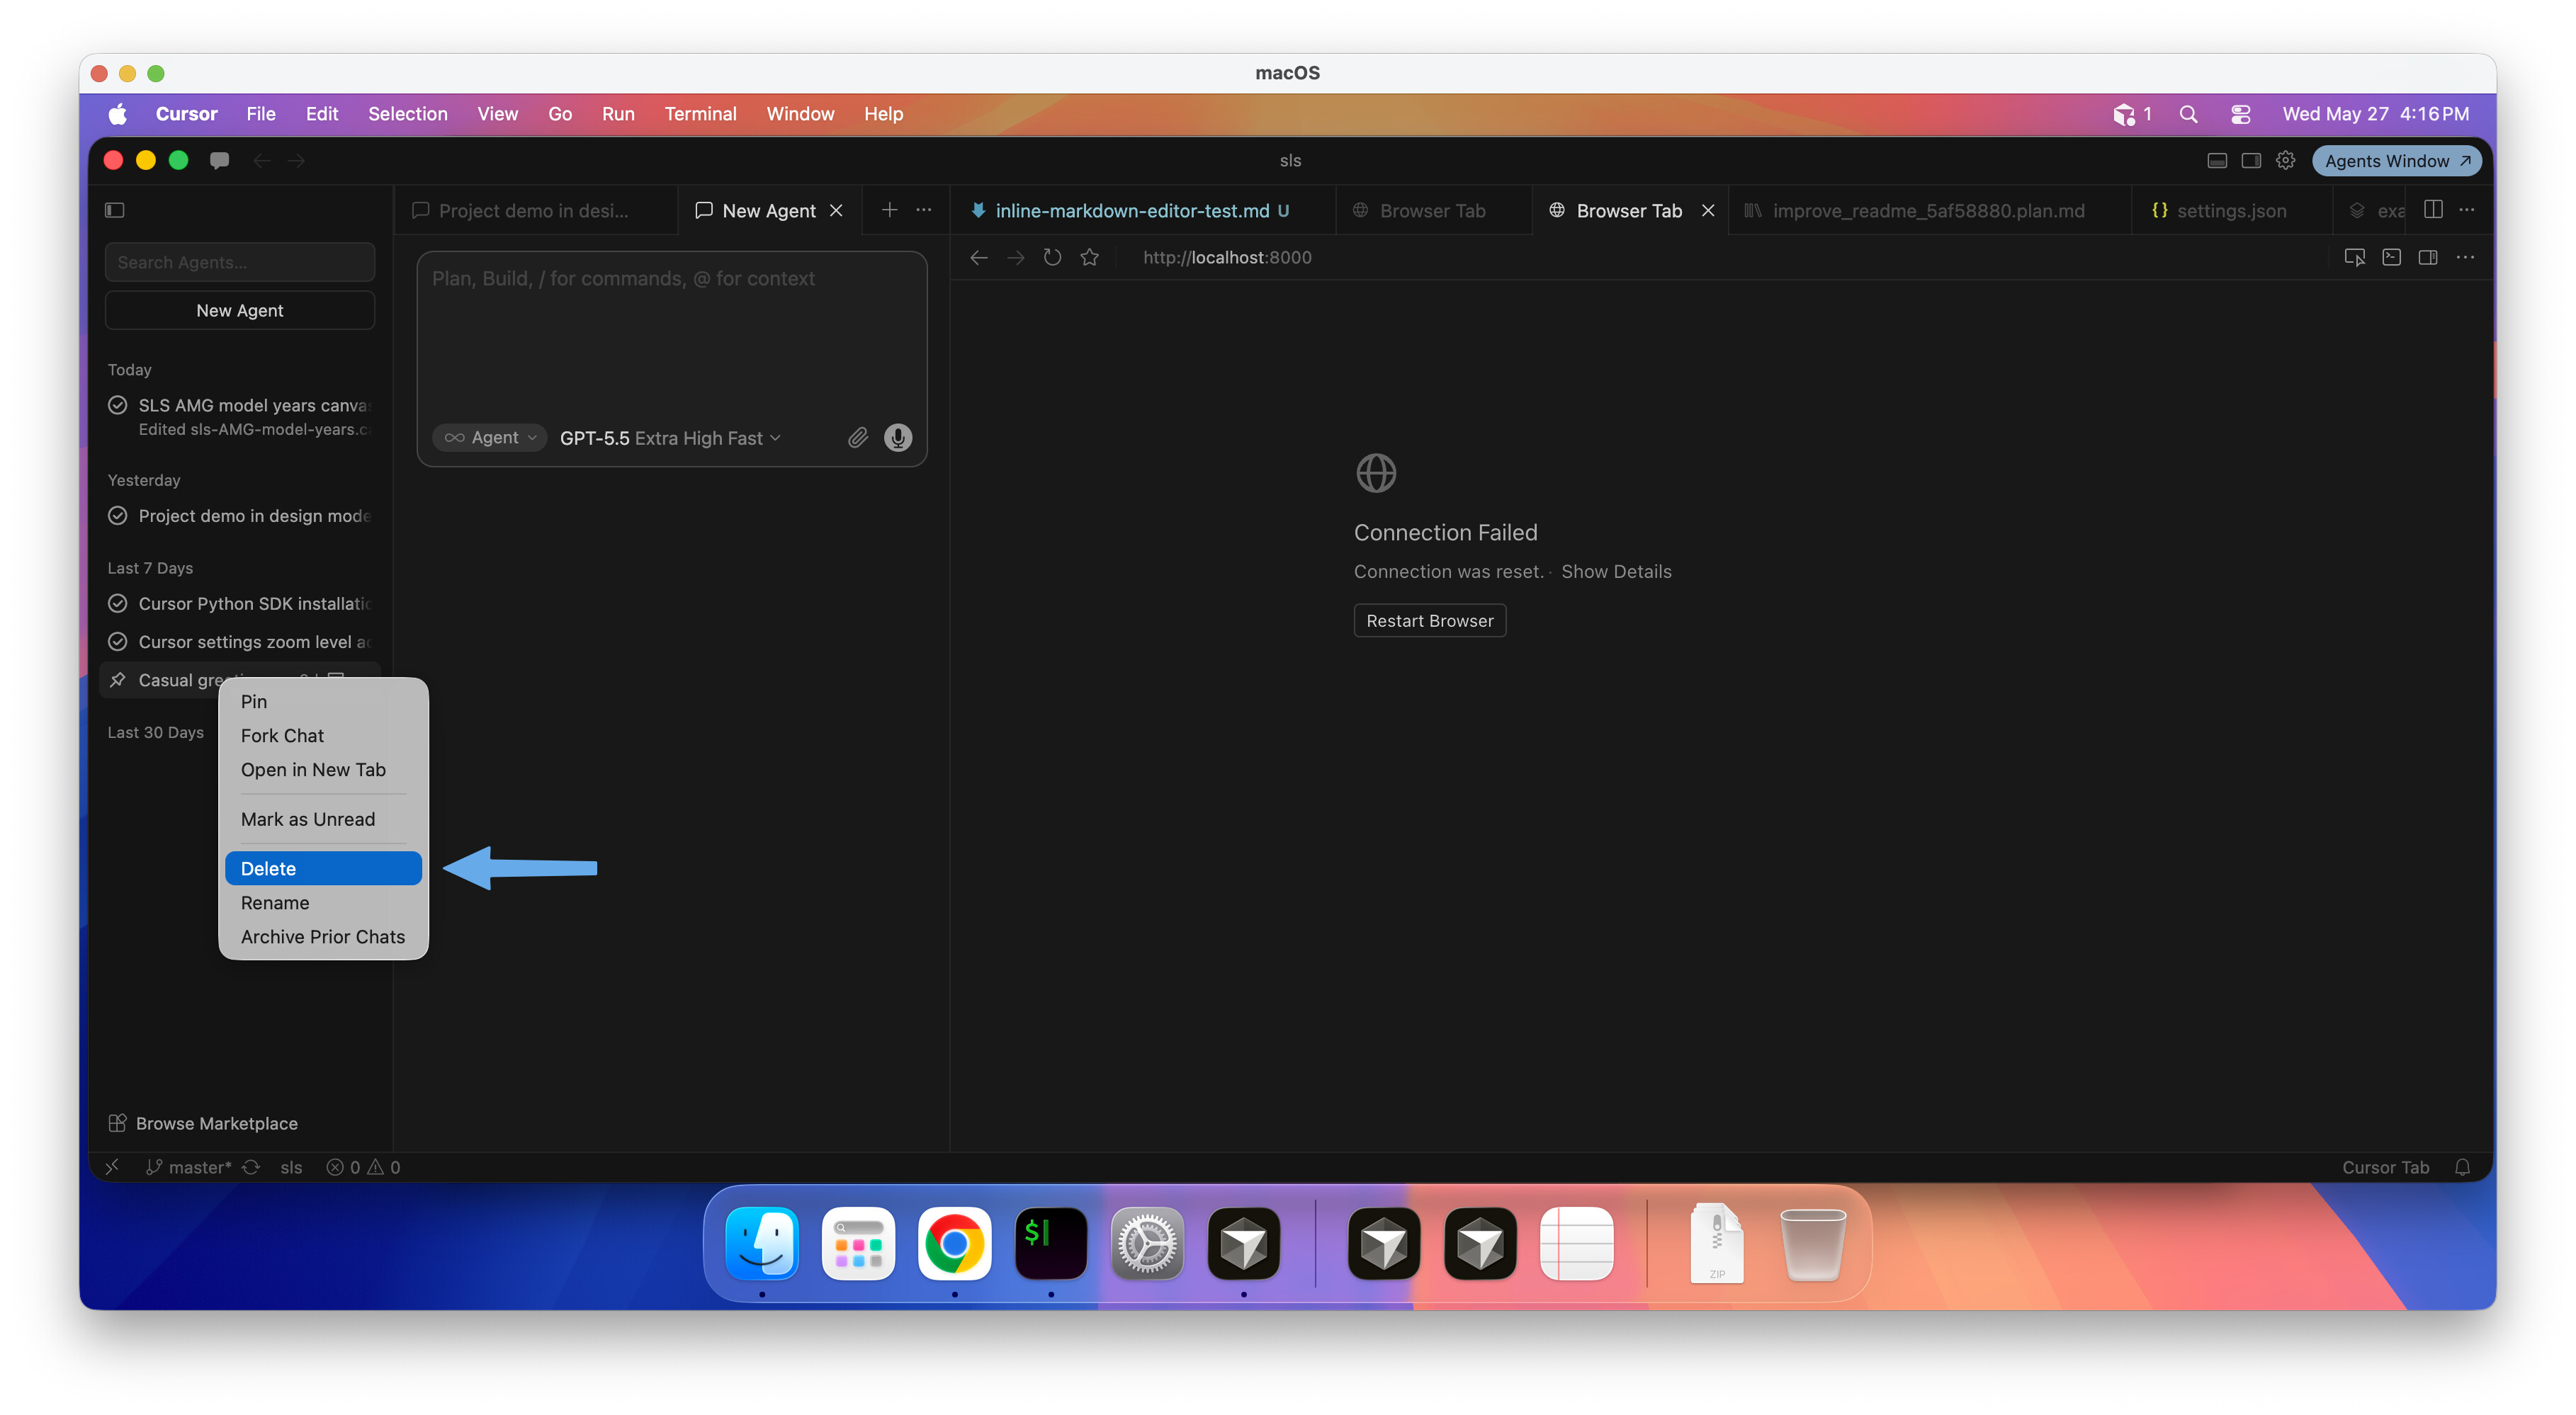The height and width of the screenshot is (1415, 2576).
Task: Go back in the embedded browser
Action: pos(979,258)
